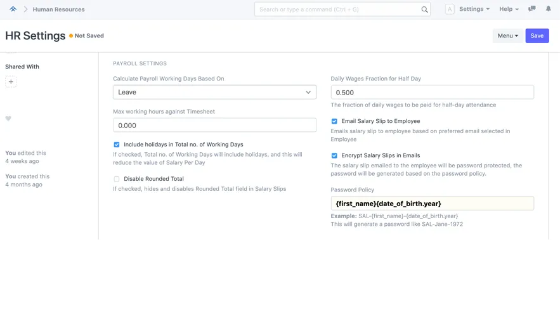560x319 pixels.
Task: Toggle Encrypt Salary Slips in Emails
Action: (x=334, y=156)
